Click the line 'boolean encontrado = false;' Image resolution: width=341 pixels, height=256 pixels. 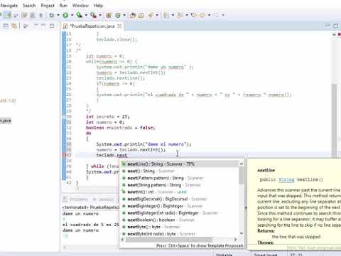121,127
